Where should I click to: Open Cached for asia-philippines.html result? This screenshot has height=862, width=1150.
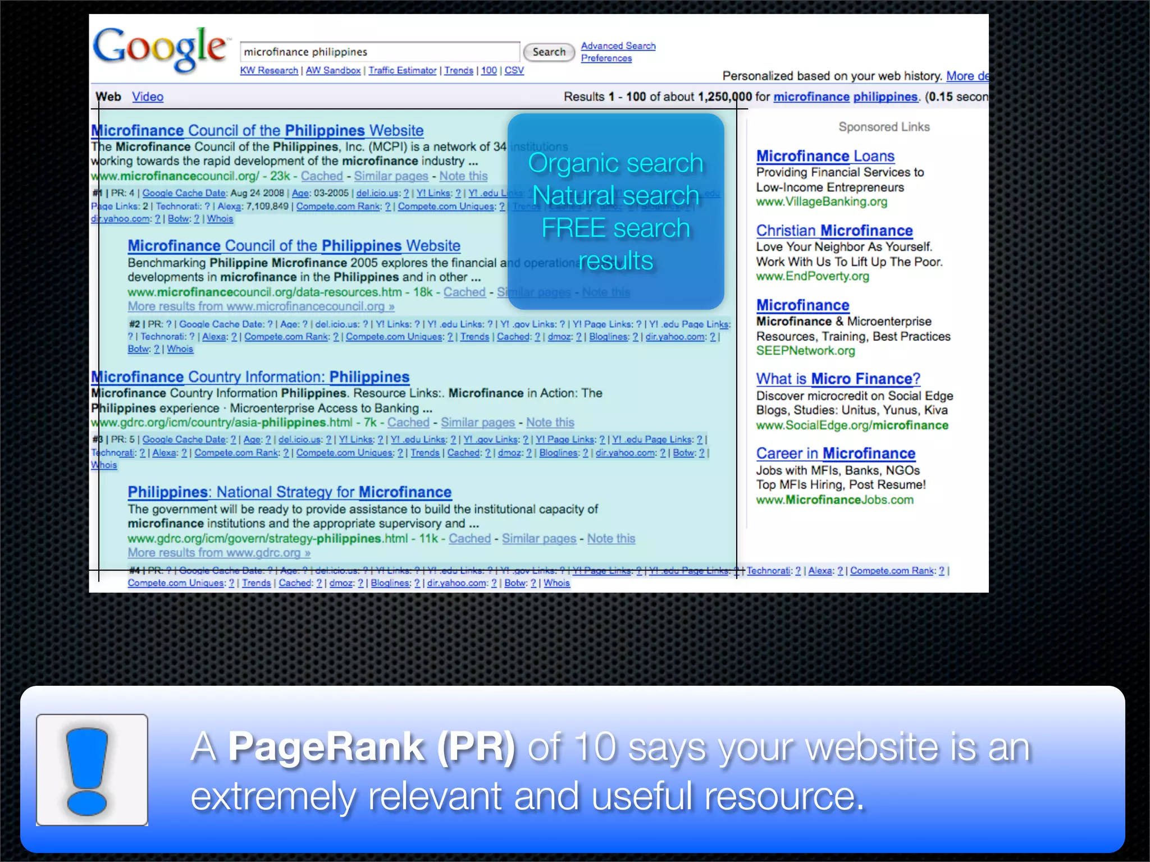[408, 422]
